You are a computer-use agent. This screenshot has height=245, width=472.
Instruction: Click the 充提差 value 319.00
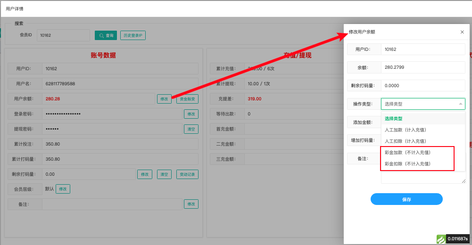tap(254, 99)
